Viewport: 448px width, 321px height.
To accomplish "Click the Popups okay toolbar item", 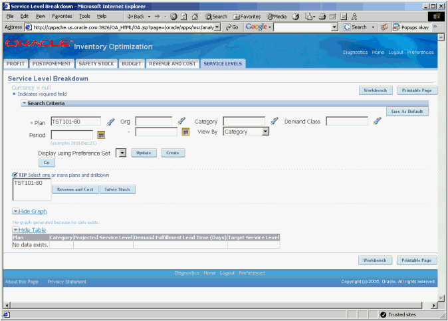I will coord(411,27).
